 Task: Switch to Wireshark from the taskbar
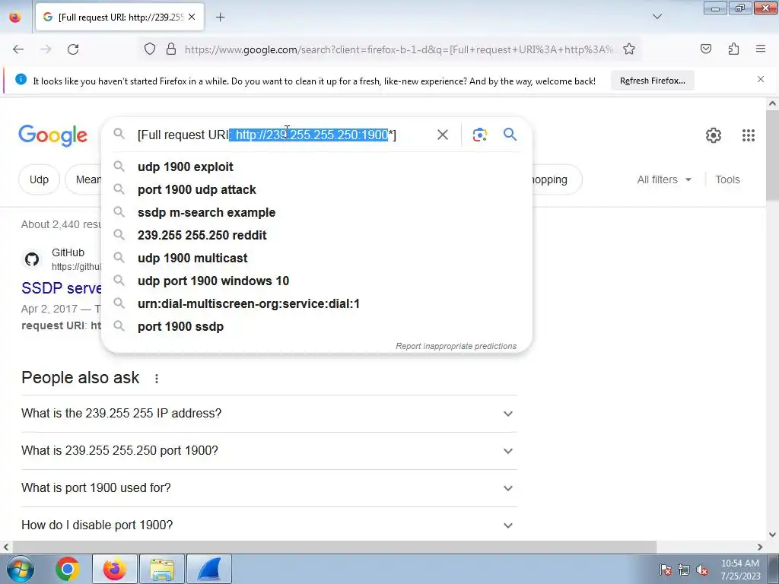[209, 569]
